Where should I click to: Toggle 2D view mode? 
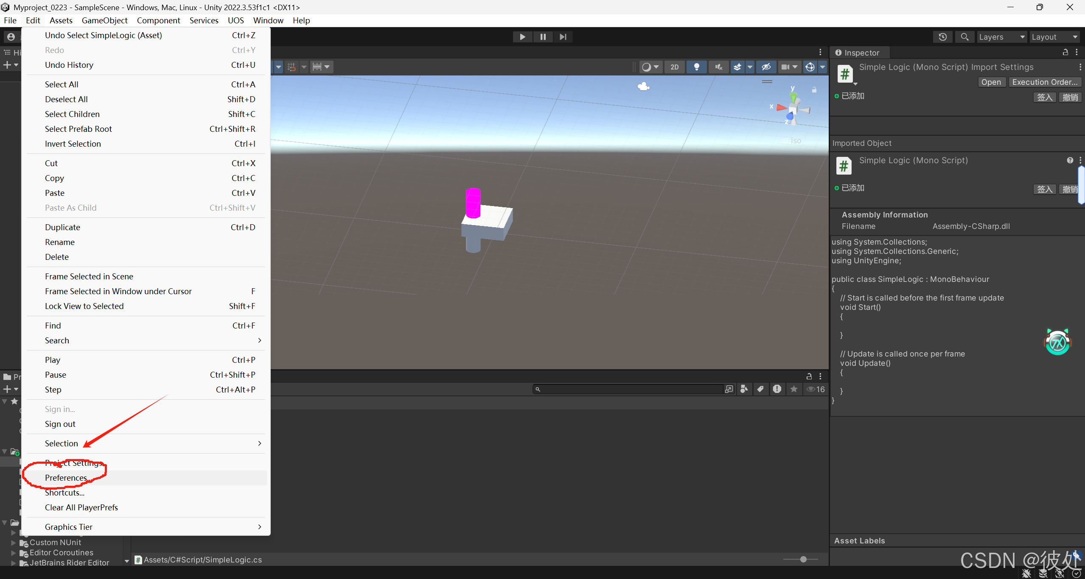[674, 67]
